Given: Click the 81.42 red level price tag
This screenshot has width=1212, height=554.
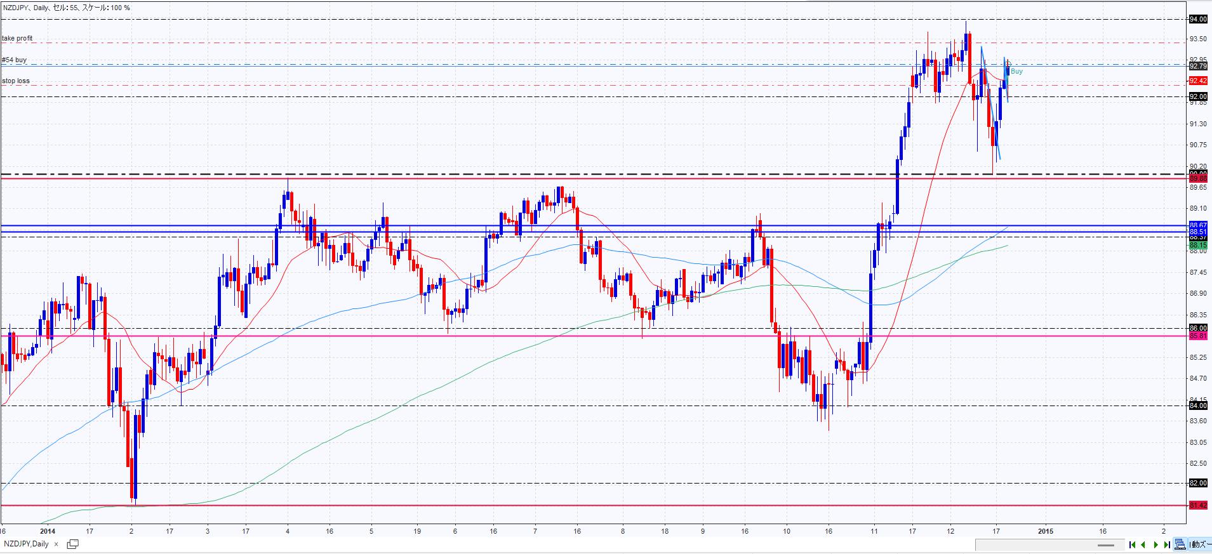Looking at the screenshot, I should pyautogui.click(x=1197, y=505).
